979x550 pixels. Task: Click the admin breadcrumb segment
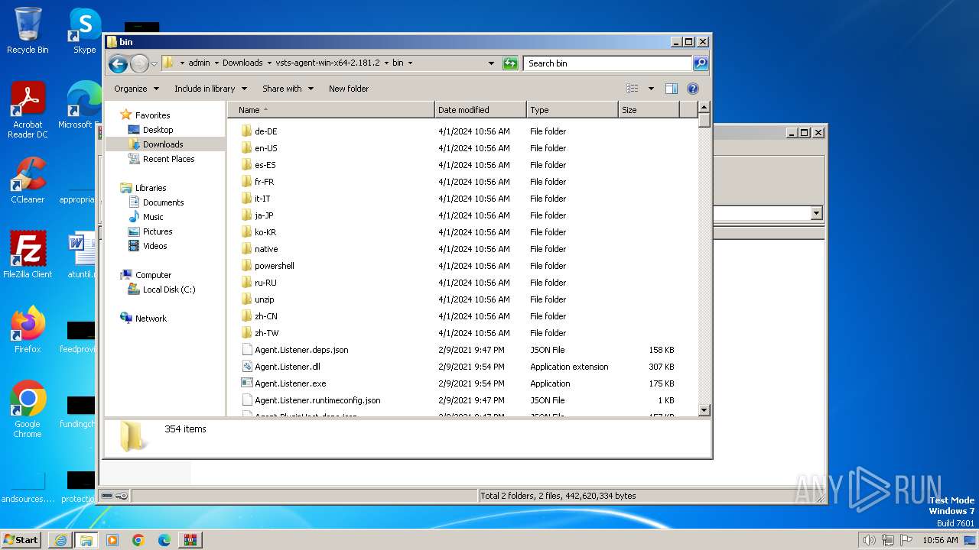[199, 63]
